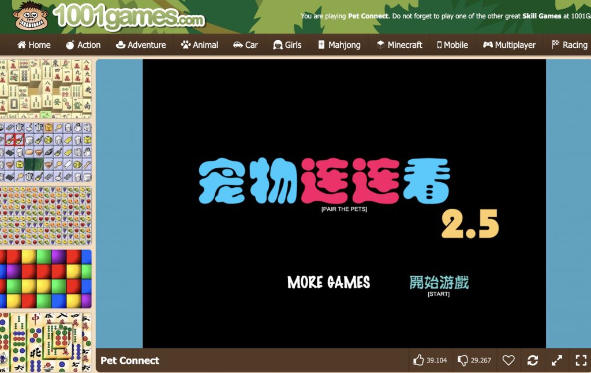Select the Animal category with paw icon
Image resolution: width=591 pixels, height=373 pixels.
[200, 45]
